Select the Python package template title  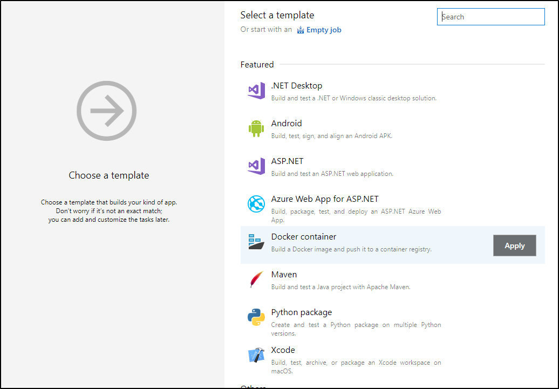click(302, 312)
